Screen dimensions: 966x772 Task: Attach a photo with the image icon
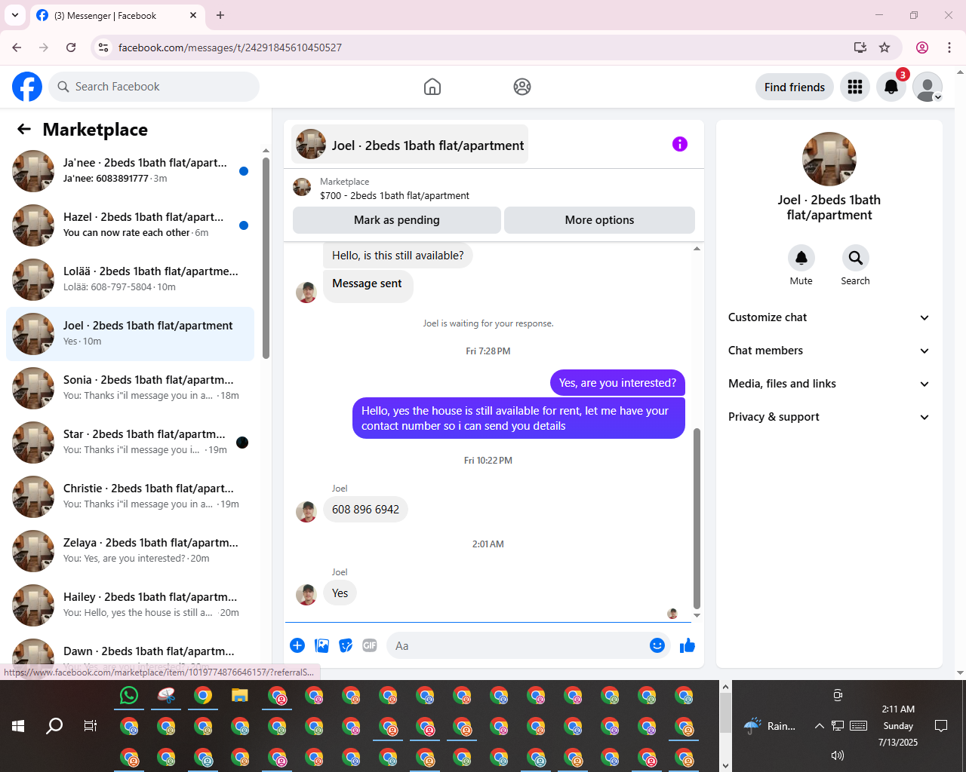tap(321, 645)
